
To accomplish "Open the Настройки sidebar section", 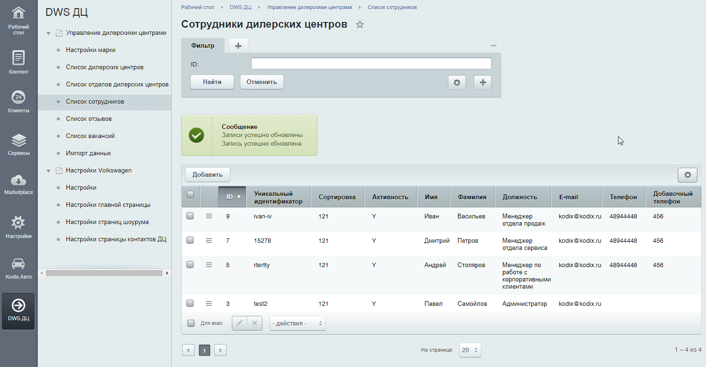I will [19, 227].
